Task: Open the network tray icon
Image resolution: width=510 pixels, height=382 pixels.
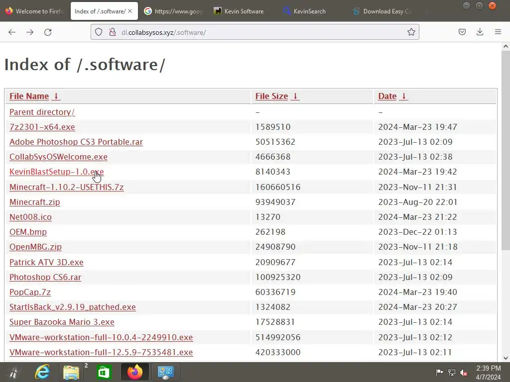Action: click(451, 373)
